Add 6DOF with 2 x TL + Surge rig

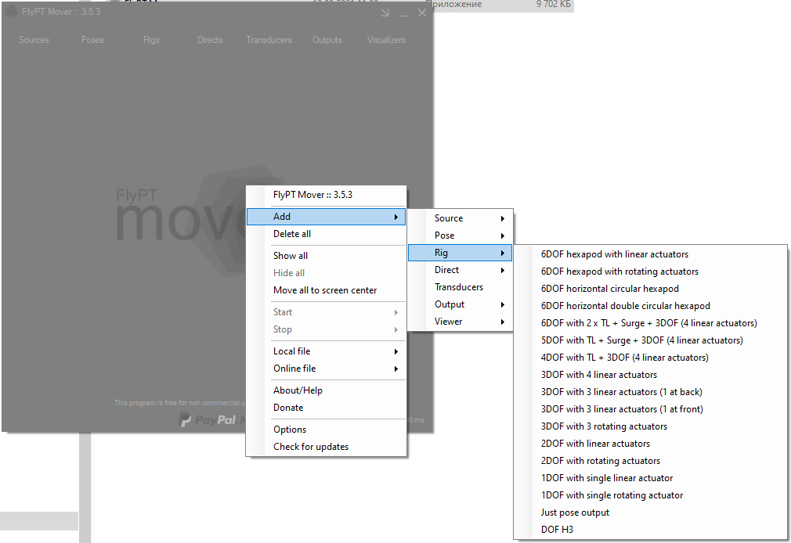click(650, 323)
